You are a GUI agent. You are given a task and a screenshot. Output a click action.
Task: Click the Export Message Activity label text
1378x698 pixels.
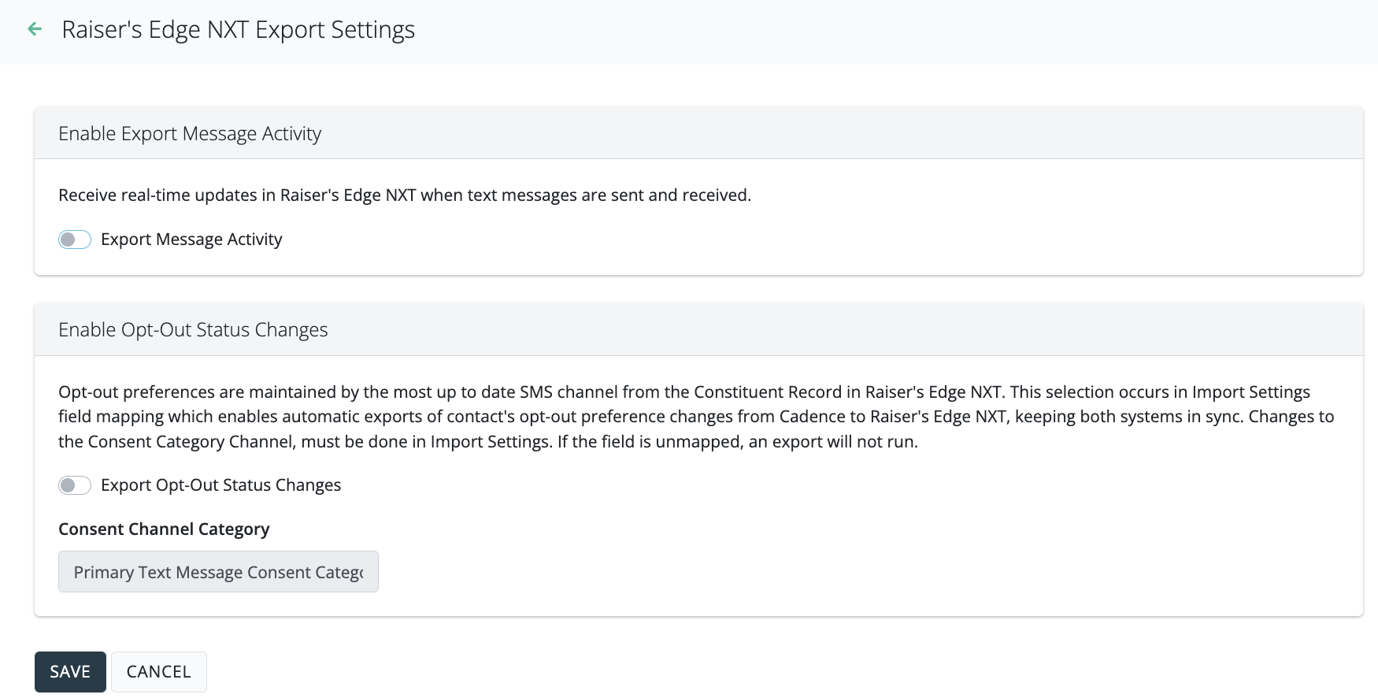click(191, 239)
